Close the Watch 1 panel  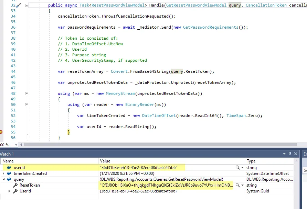pos(296,154)
